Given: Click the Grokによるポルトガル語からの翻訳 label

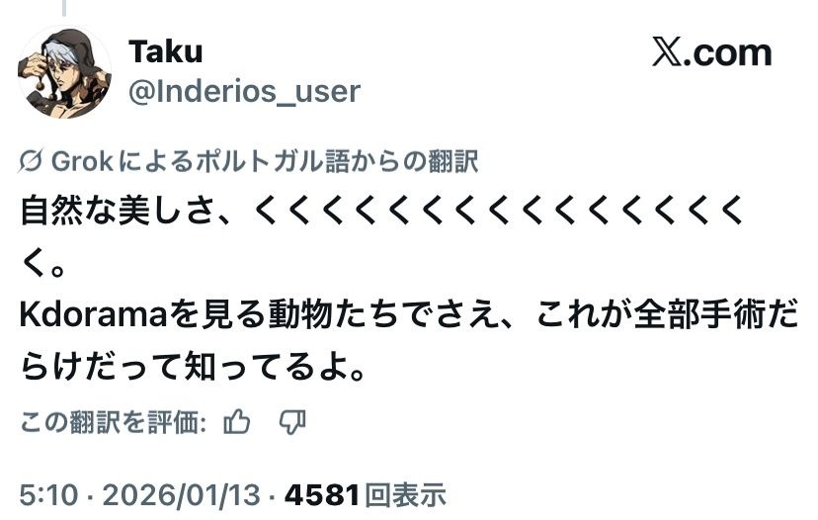Looking at the screenshot, I should [x=264, y=162].
